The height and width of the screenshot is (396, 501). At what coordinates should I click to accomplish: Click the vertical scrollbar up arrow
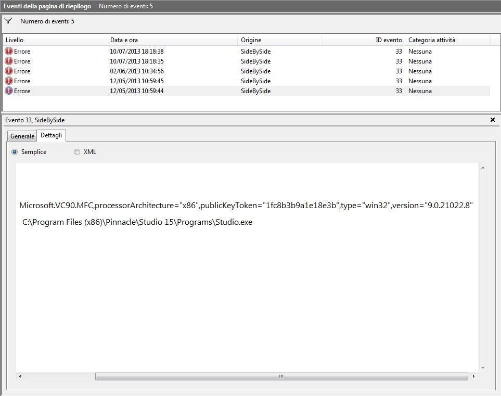tap(483, 168)
